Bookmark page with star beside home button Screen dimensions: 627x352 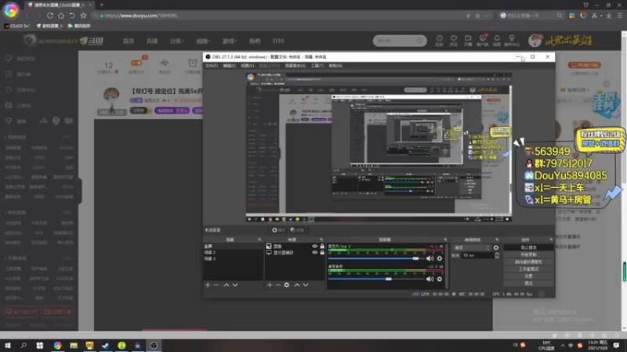point(83,16)
